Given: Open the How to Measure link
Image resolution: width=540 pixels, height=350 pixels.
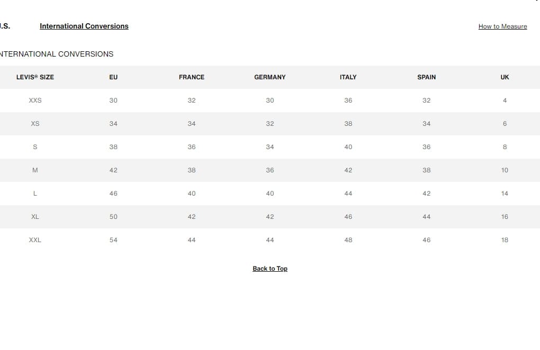Looking at the screenshot, I should pos(502,26).
